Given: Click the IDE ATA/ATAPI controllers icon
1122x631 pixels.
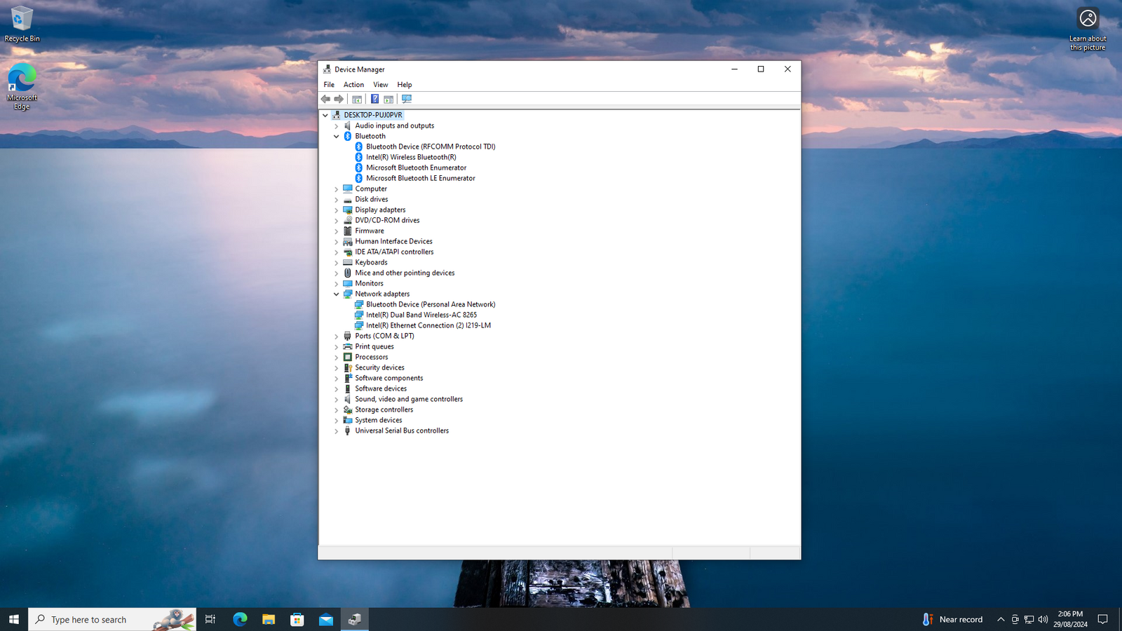Looking at the screenshot, I should [x=348, y=252].
